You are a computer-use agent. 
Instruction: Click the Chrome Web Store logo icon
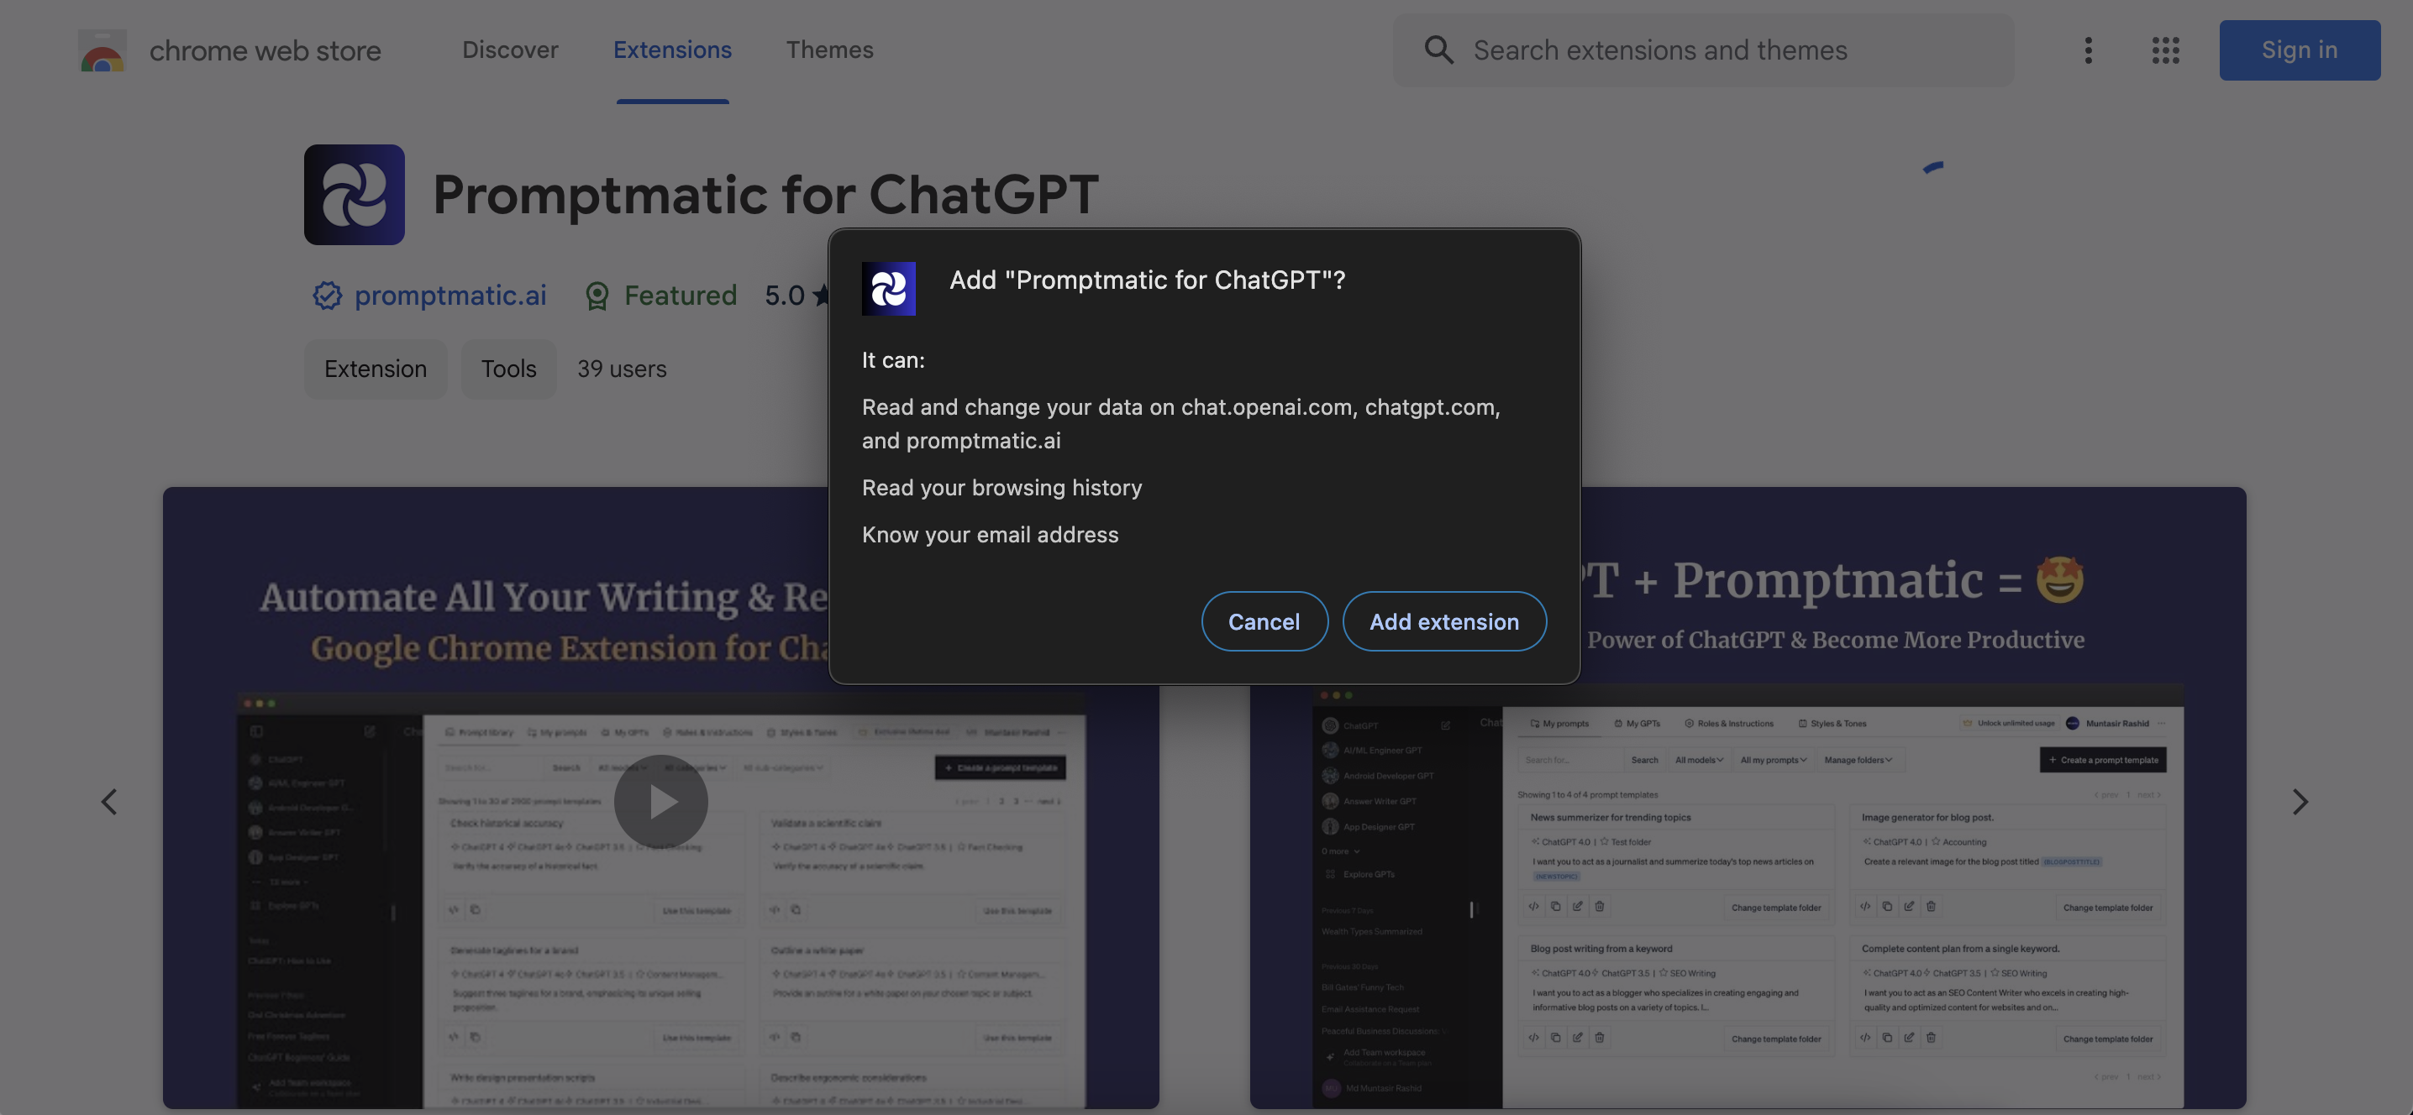[103, 50]
